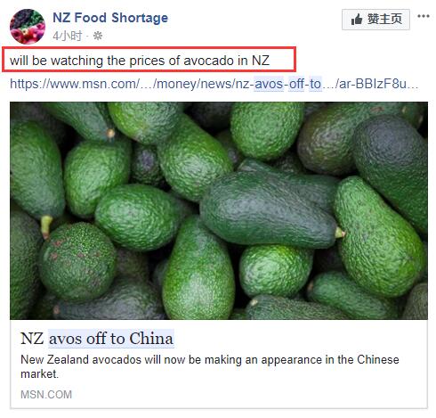Click the post privacy gear icon
Viewport: 436px width, 418px height.
pyautogui.click(x=98, y=36)
